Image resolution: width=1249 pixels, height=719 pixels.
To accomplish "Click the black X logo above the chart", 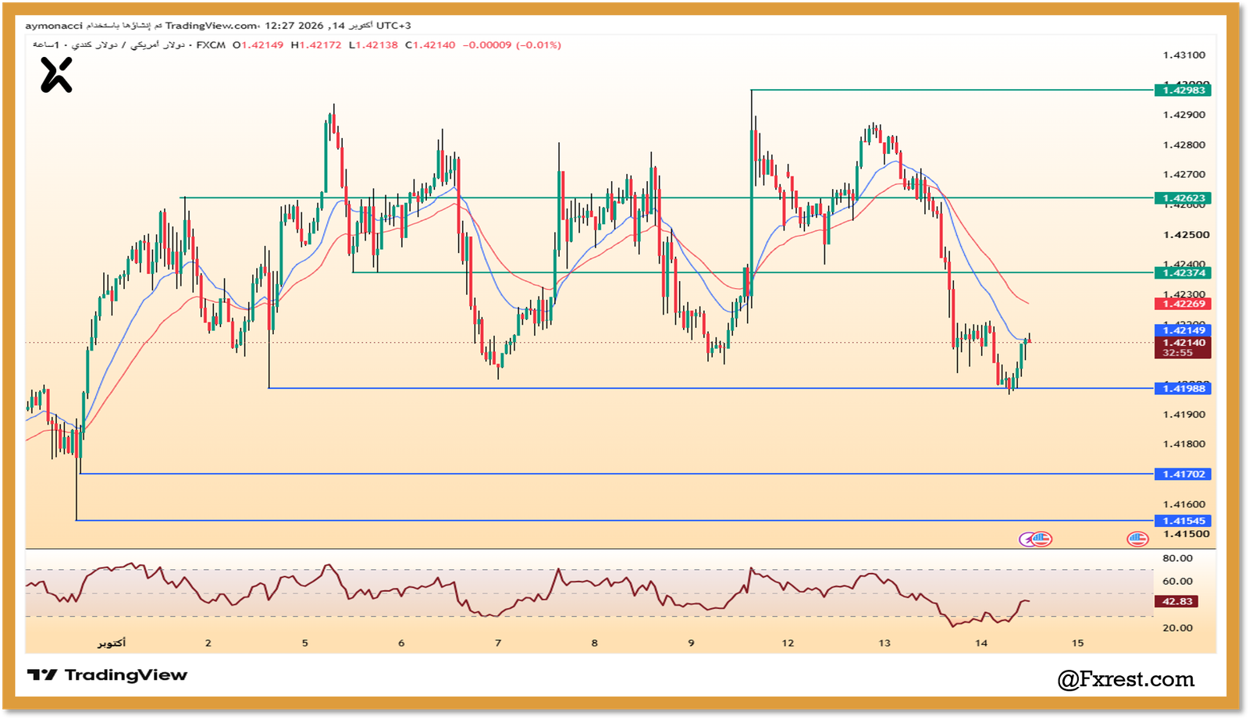I will (x=56, y=75).
